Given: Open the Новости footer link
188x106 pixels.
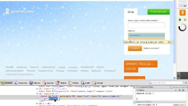Looking at the screenshot, I should coord(85,71).
